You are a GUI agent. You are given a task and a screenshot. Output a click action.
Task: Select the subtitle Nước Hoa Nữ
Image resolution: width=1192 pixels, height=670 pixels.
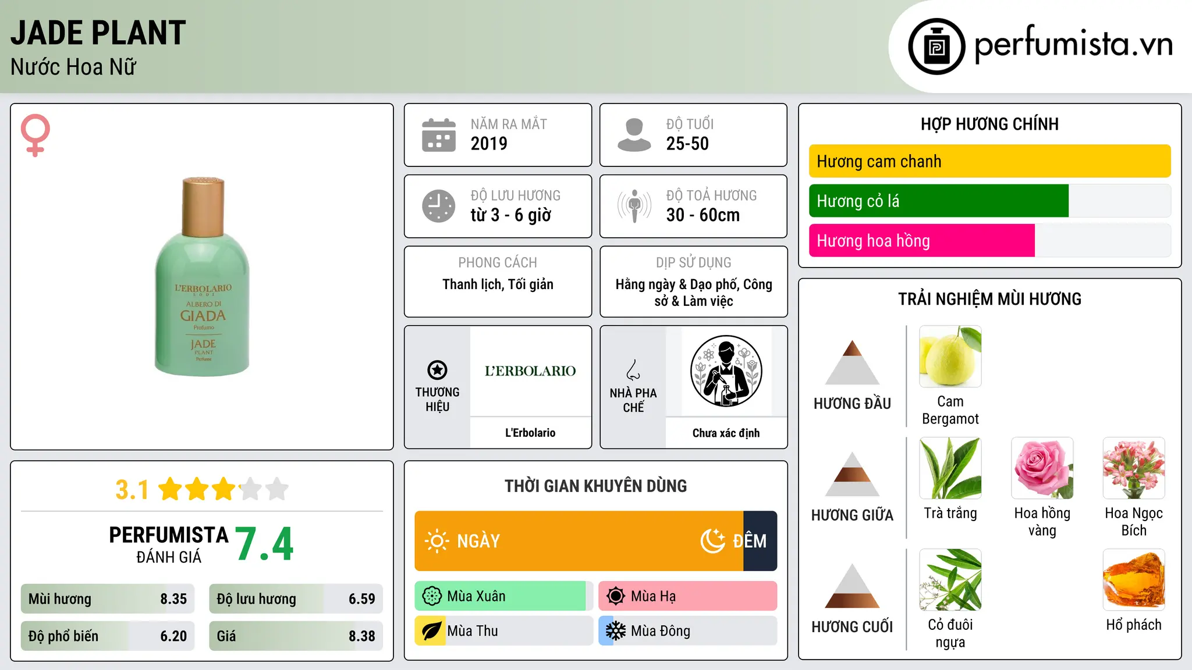click(x=73, y=67)
